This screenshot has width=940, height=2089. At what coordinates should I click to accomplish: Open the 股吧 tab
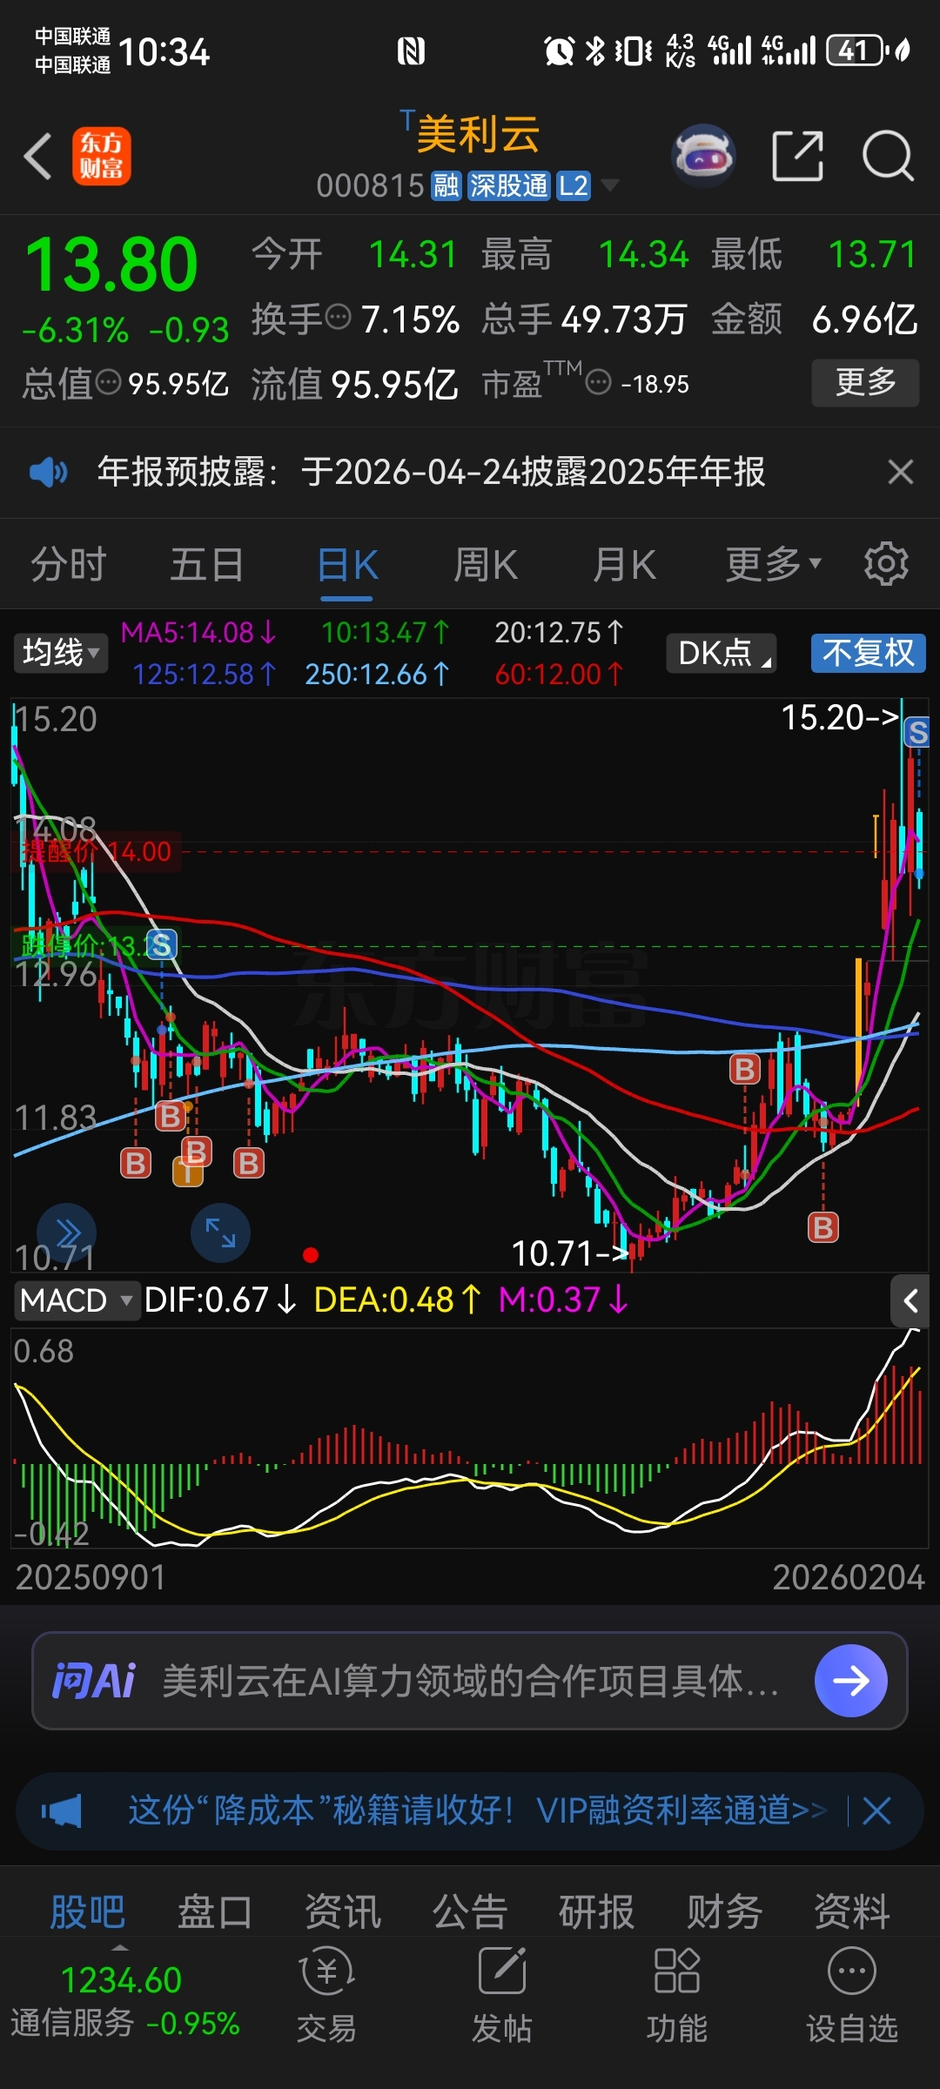87,1912
